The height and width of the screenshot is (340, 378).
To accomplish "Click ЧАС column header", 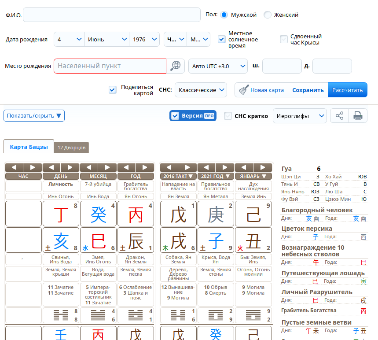I will 23,176.
